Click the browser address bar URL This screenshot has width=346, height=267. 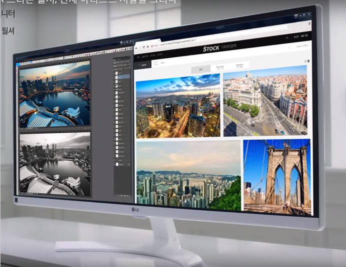coord(175,43)
